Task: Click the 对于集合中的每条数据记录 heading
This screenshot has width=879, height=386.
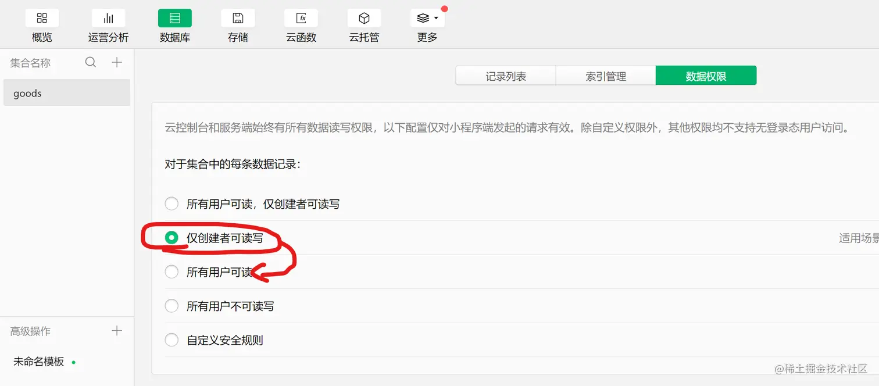Action: point(233,165)
